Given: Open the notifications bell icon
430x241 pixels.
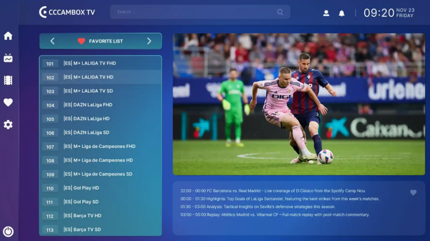Looking at the screenshot, I should [341, 13].
